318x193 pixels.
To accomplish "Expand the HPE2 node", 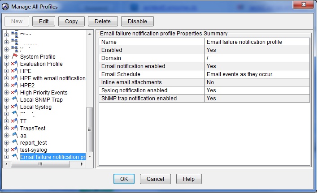I will tap(6, 85).
